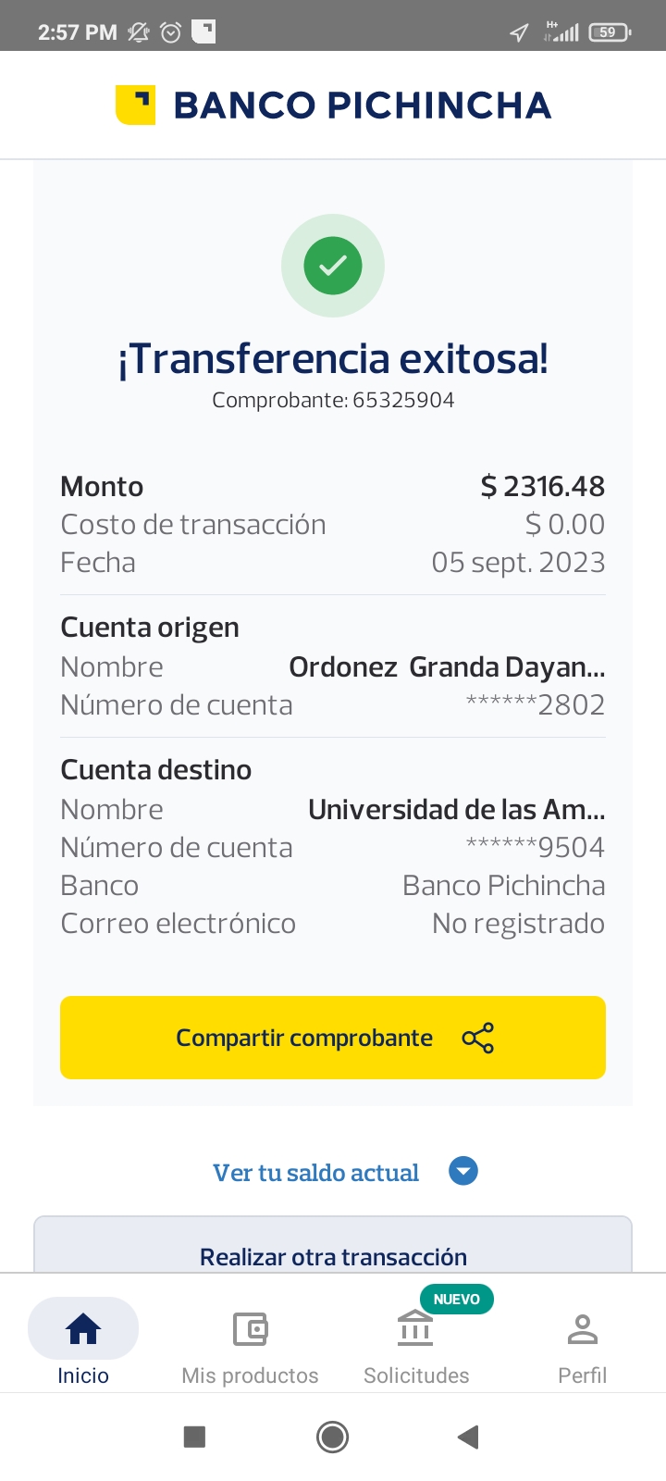The image size is (666, 1481).
Task: Tap Realizar otra transacción button
Action: point(333,1255)
